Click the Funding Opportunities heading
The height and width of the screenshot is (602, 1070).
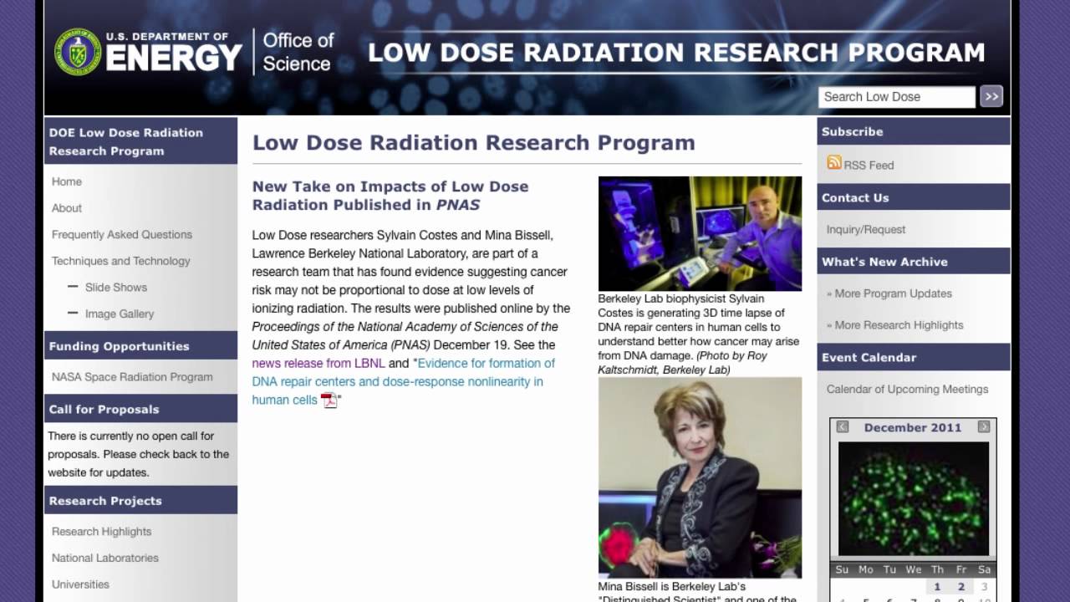(x=140, y=346)
